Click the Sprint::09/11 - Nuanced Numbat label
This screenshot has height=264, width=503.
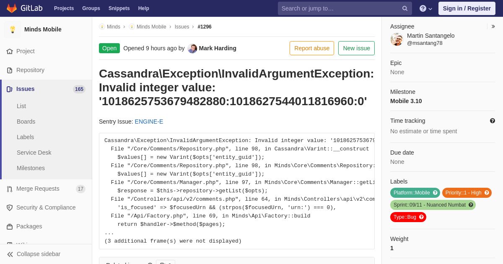pos(429,205)
